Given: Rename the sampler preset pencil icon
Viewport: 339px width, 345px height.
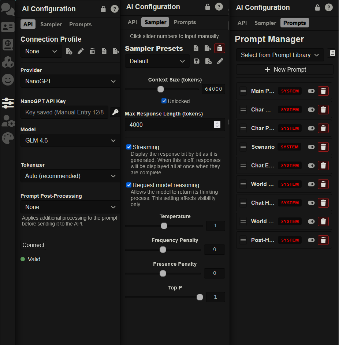Looking at the screenshot, I should pos(220,61).
